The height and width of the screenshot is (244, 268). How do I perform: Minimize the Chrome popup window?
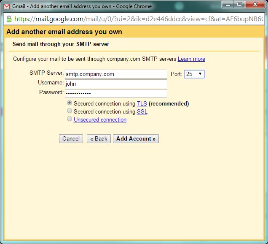point(228,5)
